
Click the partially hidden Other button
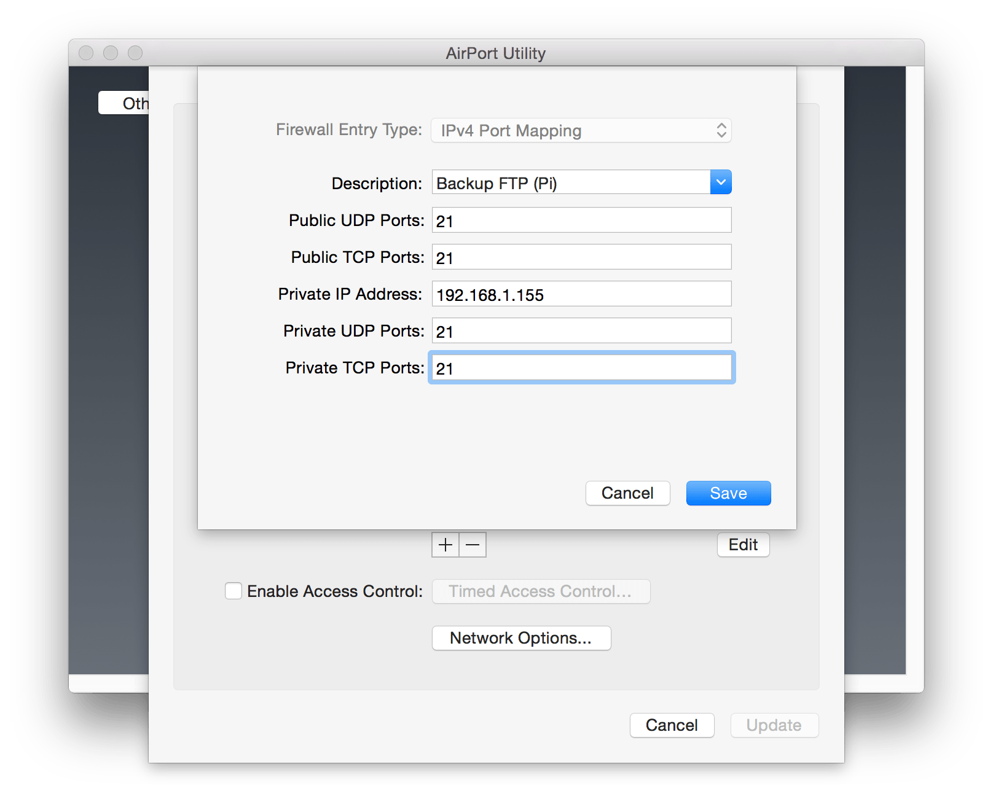tap(124, 103)
